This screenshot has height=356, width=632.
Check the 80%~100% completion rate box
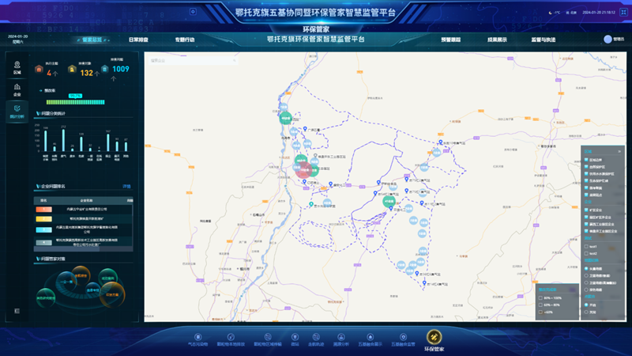click(540, 298)
